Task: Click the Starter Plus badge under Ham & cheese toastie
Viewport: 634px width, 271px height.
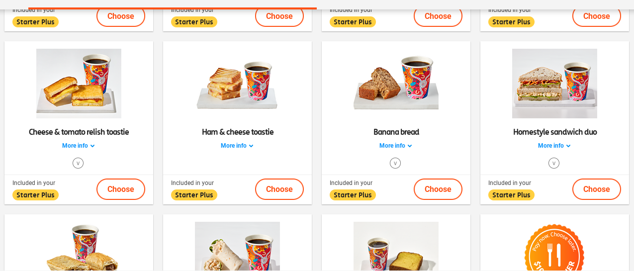Action: (x=194, y=195)
